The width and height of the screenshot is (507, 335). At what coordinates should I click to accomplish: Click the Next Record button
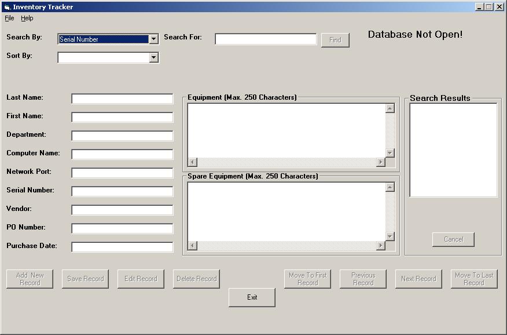pyautogui.click(x=418, y=279)
